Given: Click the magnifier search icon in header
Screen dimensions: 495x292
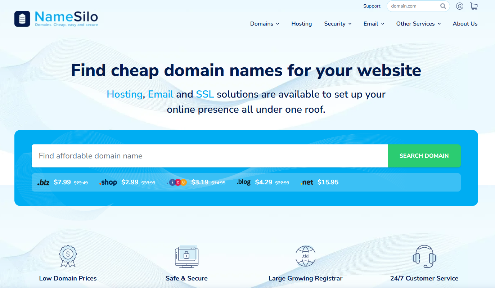Looking at the screenshot, I should [x=443, y=6].
